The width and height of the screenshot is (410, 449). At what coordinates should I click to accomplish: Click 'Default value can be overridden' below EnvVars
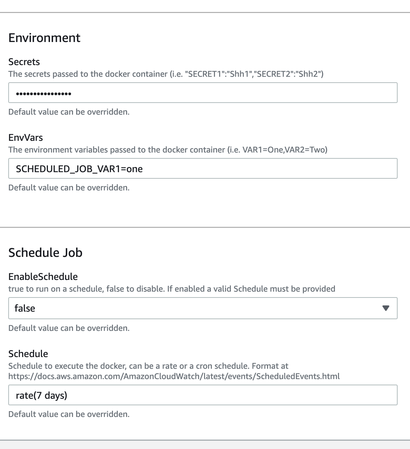(69, 188)
